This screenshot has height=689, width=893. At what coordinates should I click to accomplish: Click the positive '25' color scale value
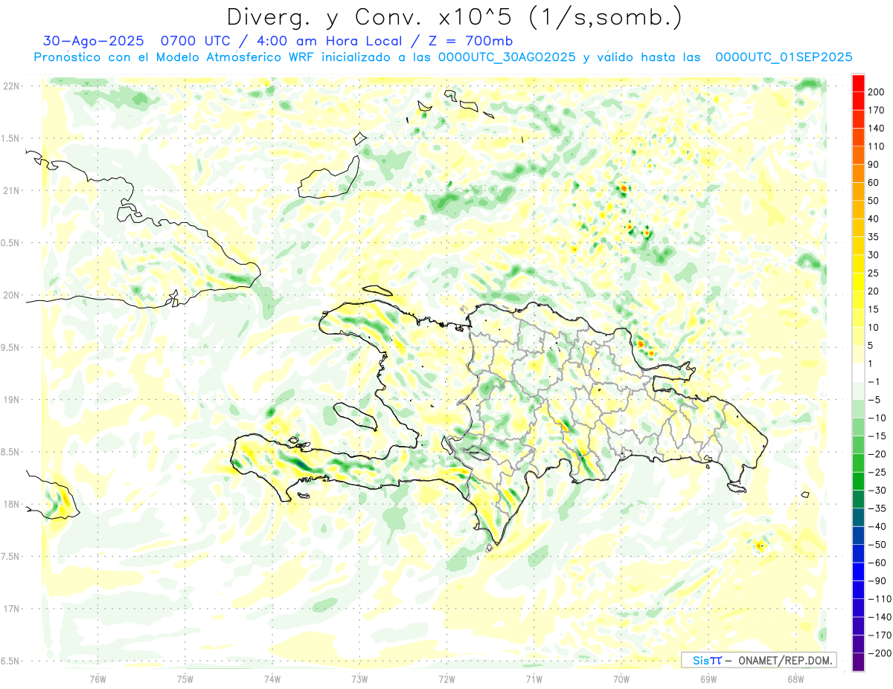874,274
